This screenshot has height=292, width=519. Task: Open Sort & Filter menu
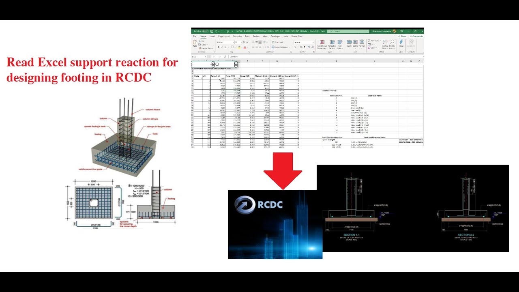coord(385,45)
